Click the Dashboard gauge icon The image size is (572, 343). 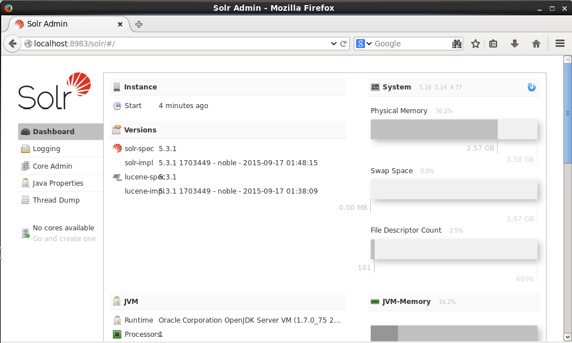[x=25, y=132]
